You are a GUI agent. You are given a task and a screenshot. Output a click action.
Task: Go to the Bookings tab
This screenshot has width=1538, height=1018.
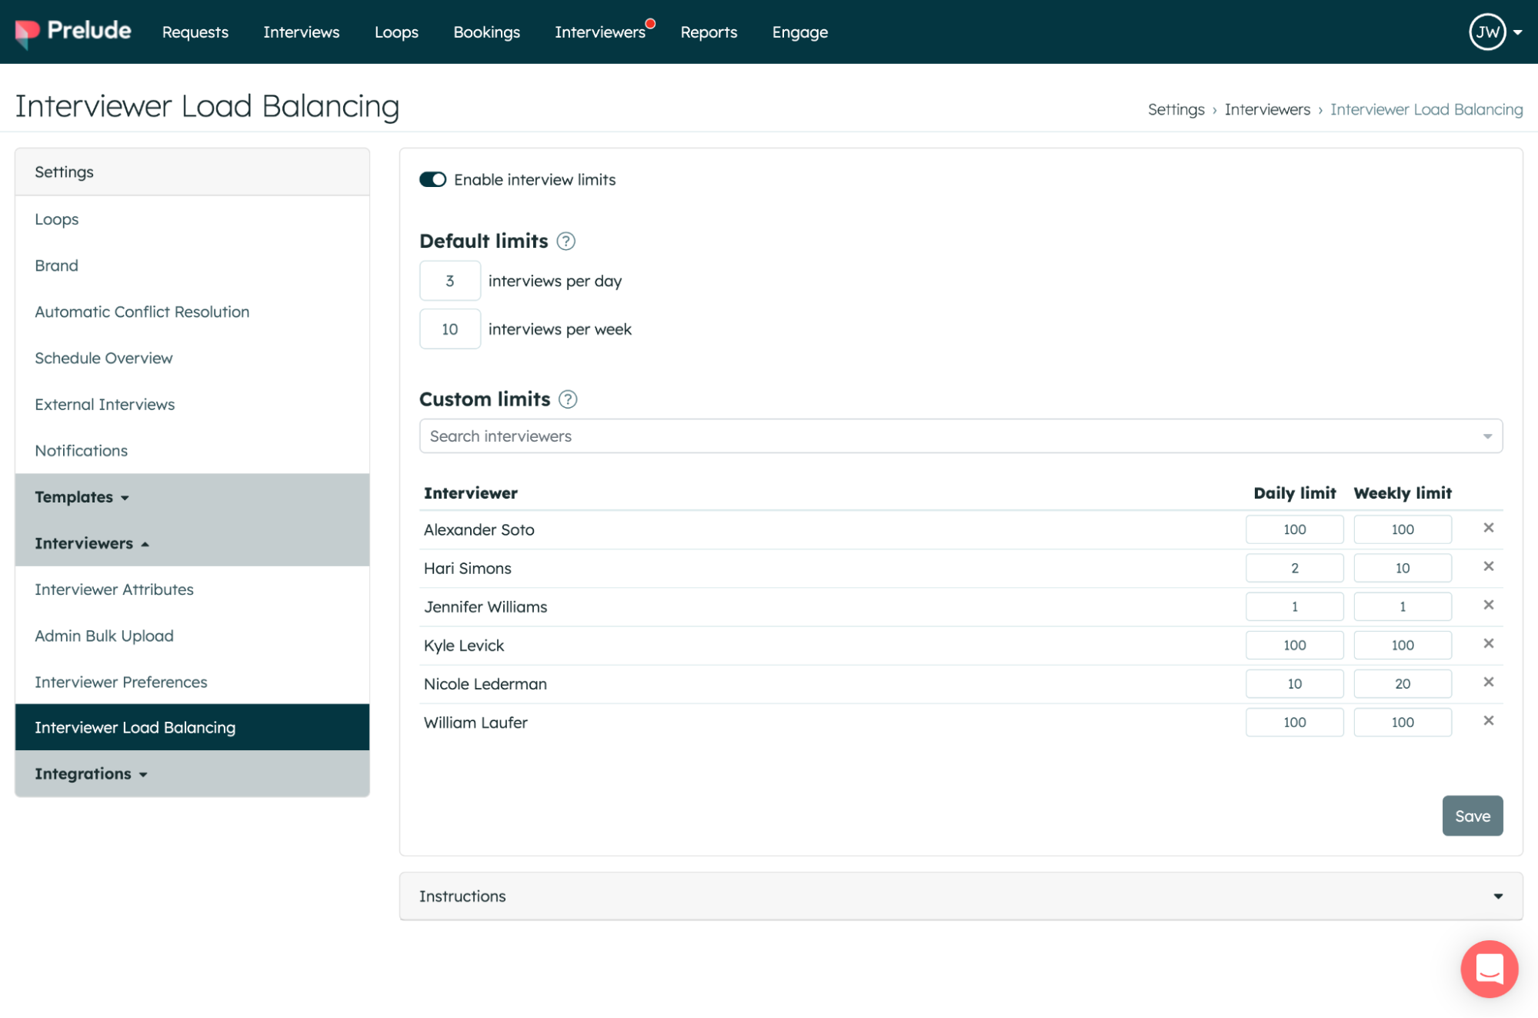486,32
